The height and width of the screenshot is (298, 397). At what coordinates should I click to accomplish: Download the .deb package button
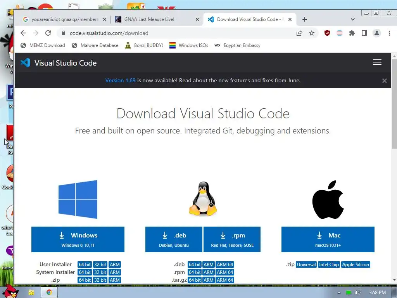[174, 239]
